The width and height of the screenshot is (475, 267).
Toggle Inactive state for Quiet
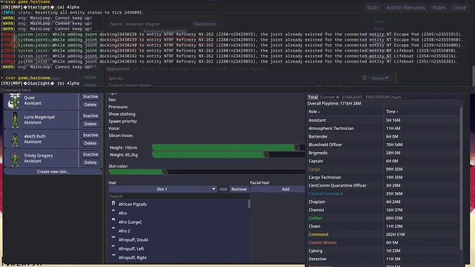(90, 96)
